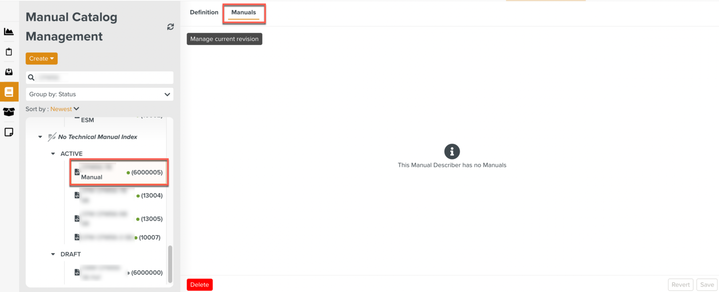Click the search magnifier icon

(x=31, y=78)
